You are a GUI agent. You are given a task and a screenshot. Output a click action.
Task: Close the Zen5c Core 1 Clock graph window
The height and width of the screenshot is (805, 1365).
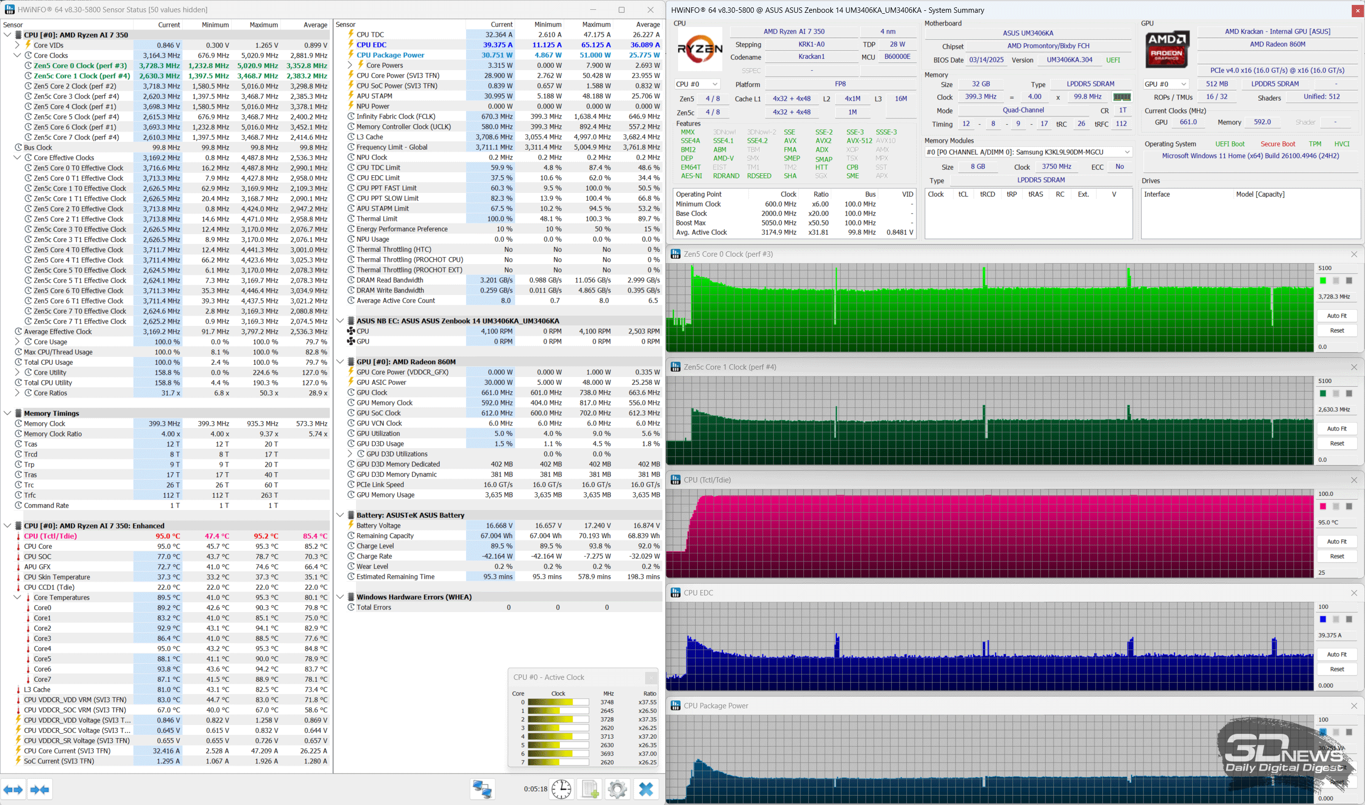click(1354, 367)
